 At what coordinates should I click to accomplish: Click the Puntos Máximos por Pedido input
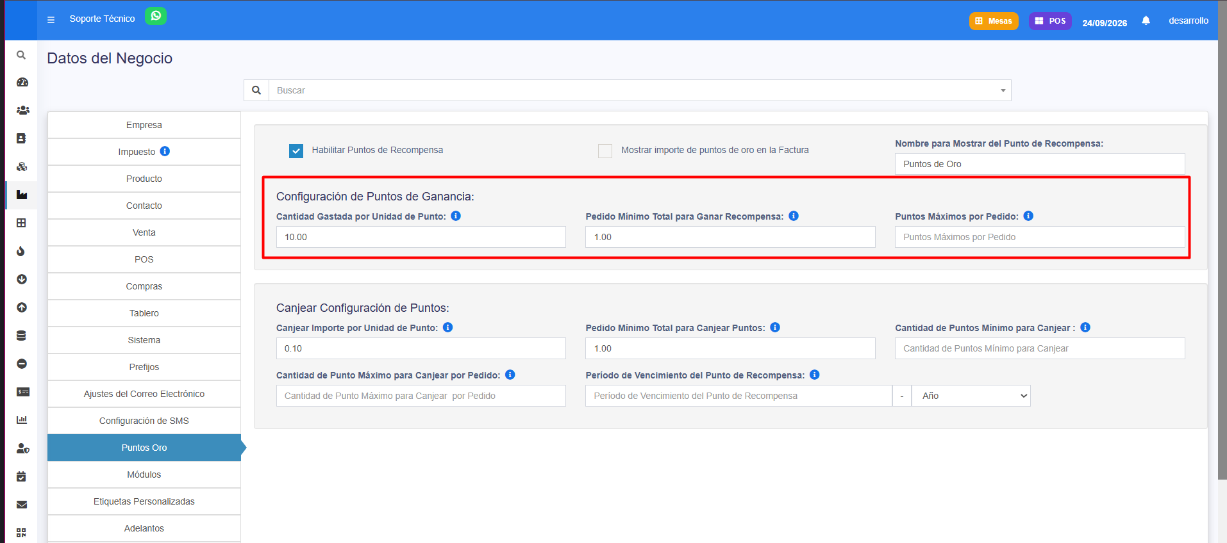click(1040, 237)
